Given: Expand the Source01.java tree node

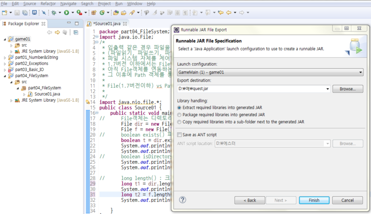Looking at the screenshot, I should click(x=24, y=94).
